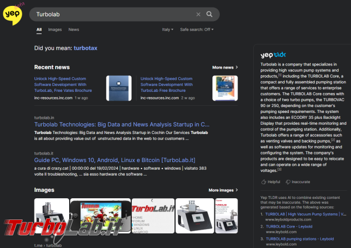Select the All results tab
Screen dimensions: 351x248
pos(39,30)
